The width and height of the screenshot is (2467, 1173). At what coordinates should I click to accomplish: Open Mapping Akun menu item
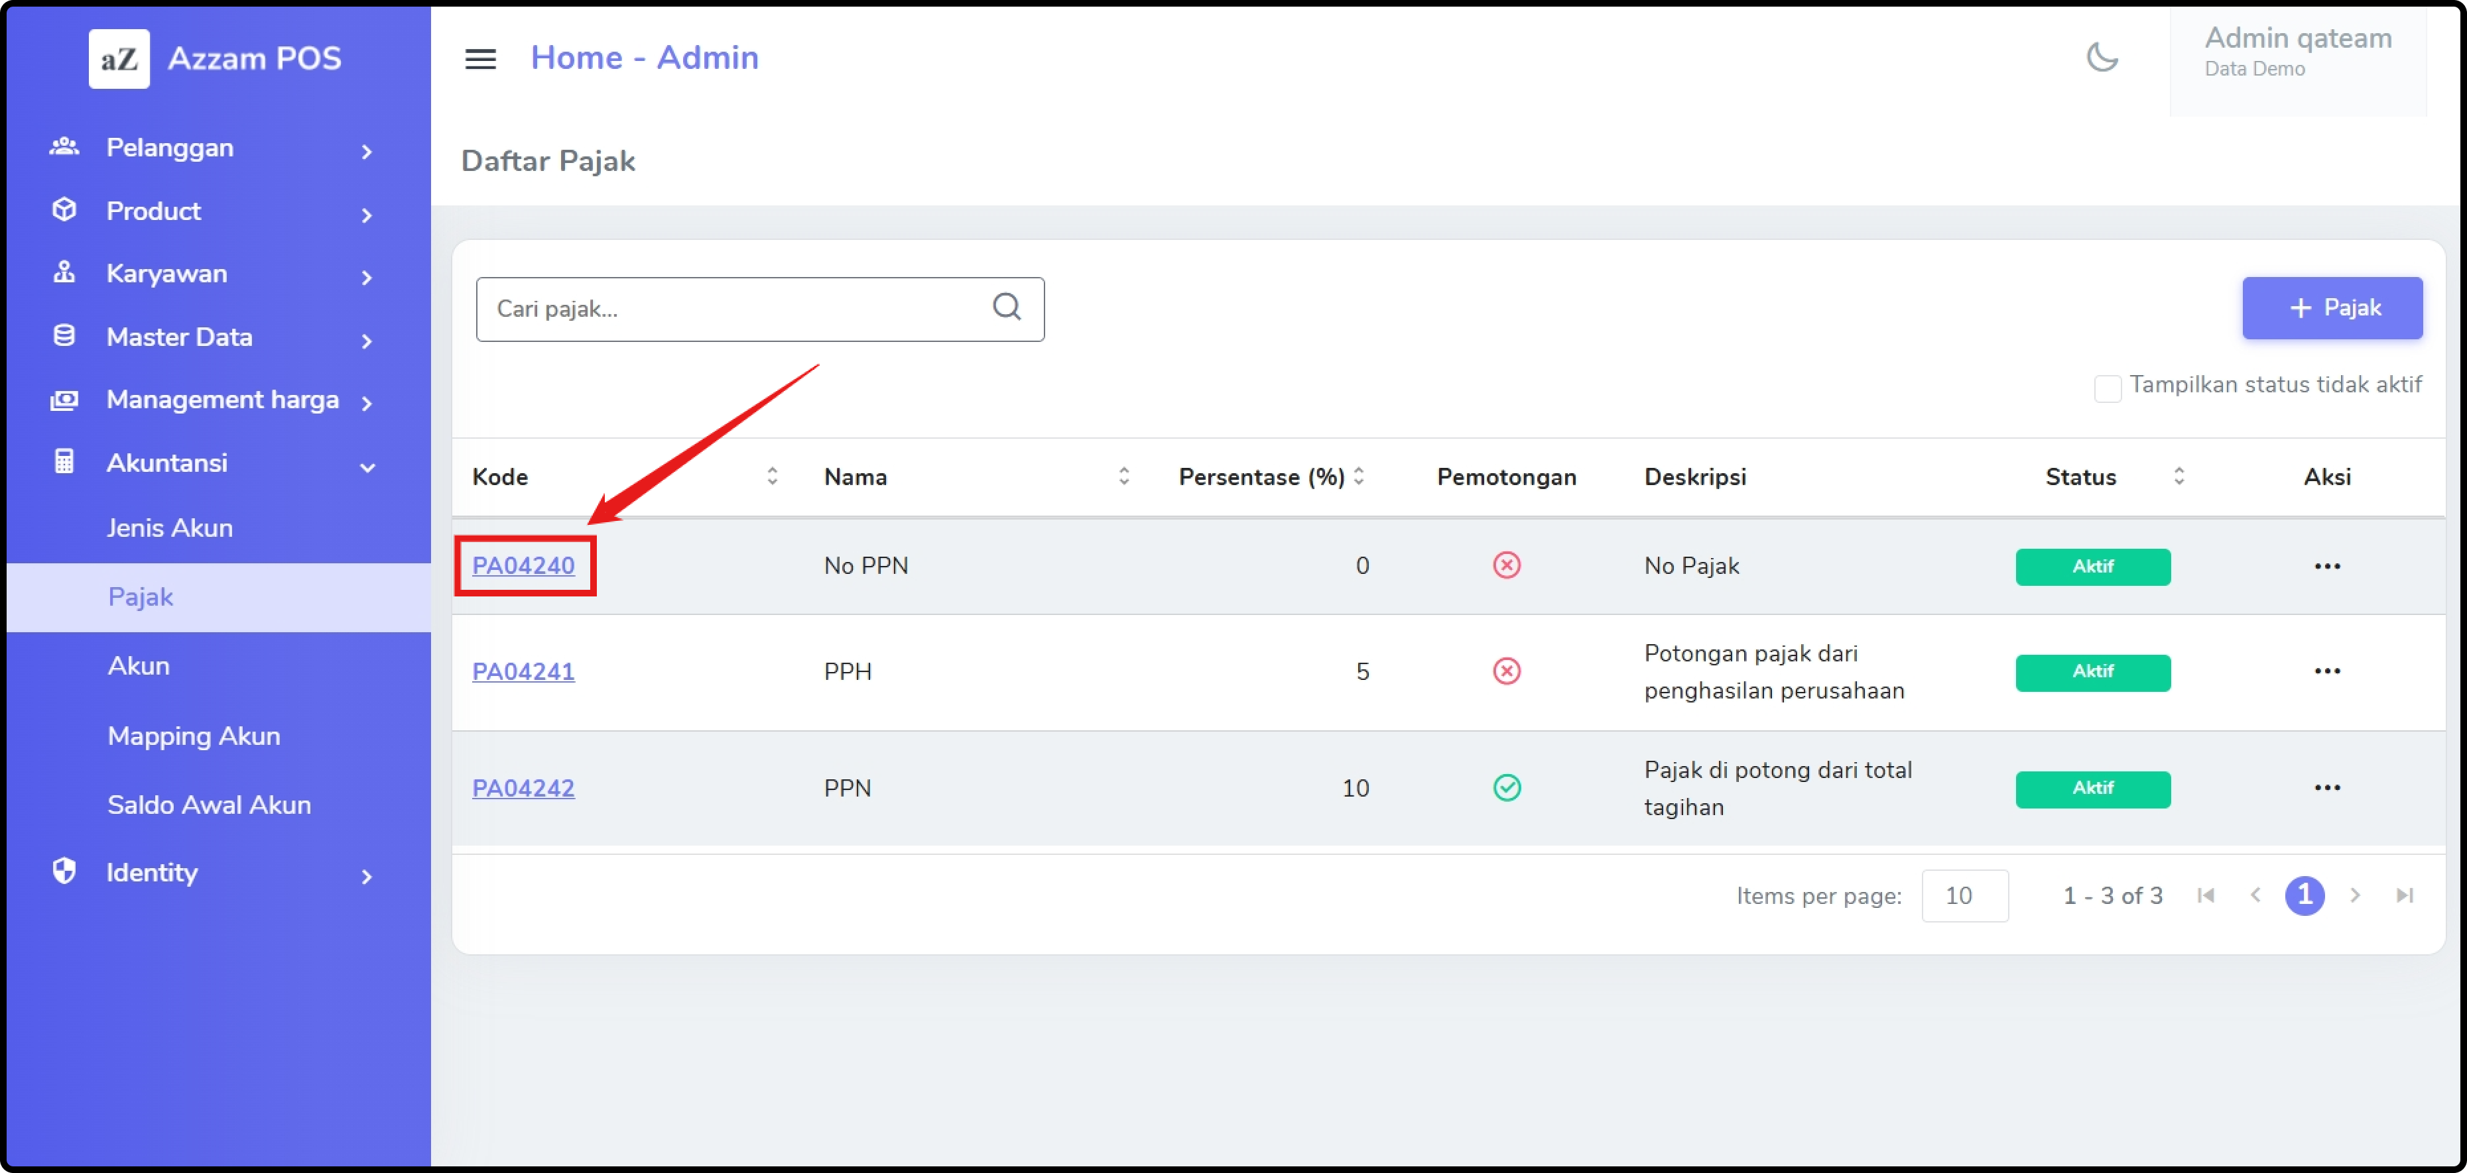194,736
